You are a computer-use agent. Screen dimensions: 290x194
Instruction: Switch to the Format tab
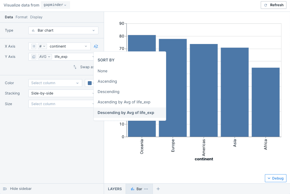coord(22,17)
